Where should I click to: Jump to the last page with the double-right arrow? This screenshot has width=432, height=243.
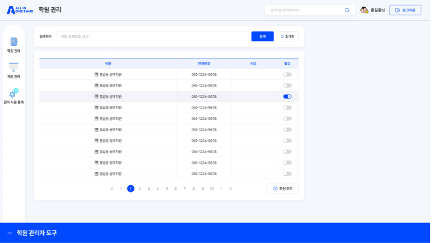coord(230,188)
